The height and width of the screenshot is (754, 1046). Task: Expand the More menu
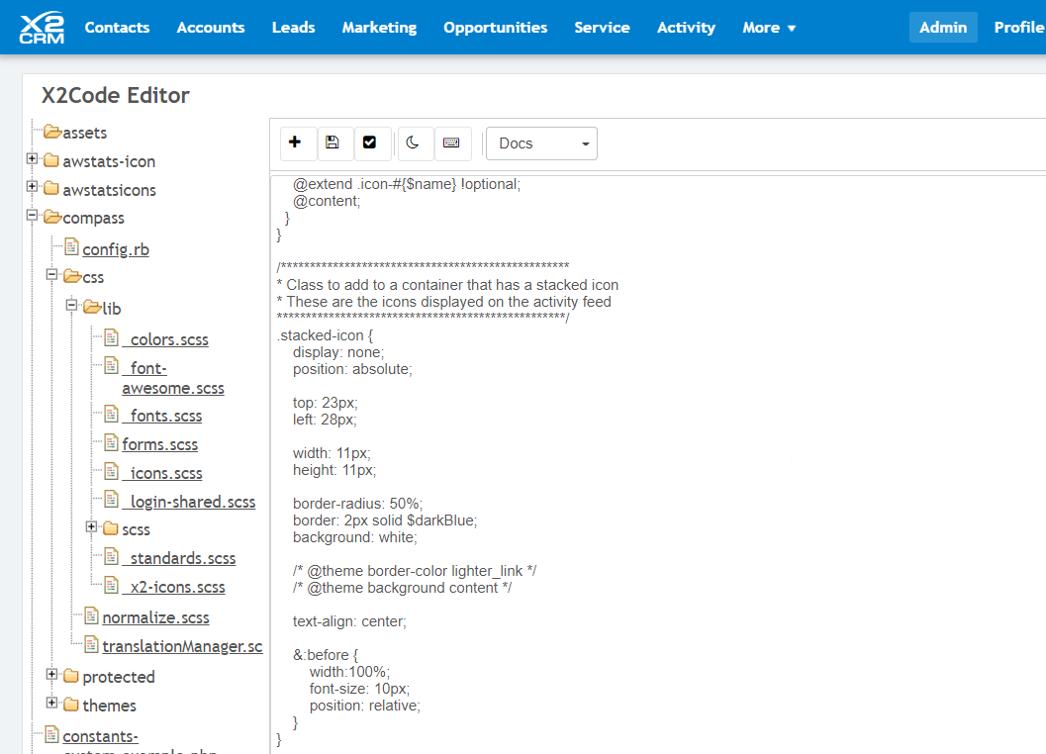tap(769, 28)
